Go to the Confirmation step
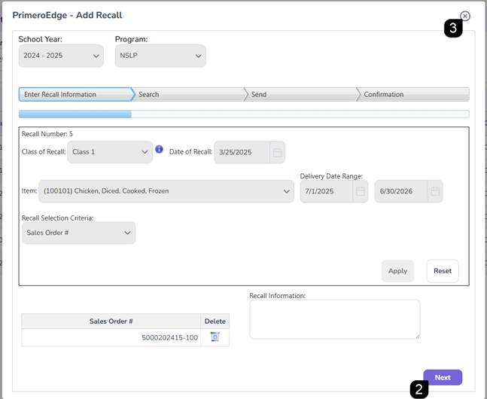This screenshot has height=399, width=487. coord(414,94)
